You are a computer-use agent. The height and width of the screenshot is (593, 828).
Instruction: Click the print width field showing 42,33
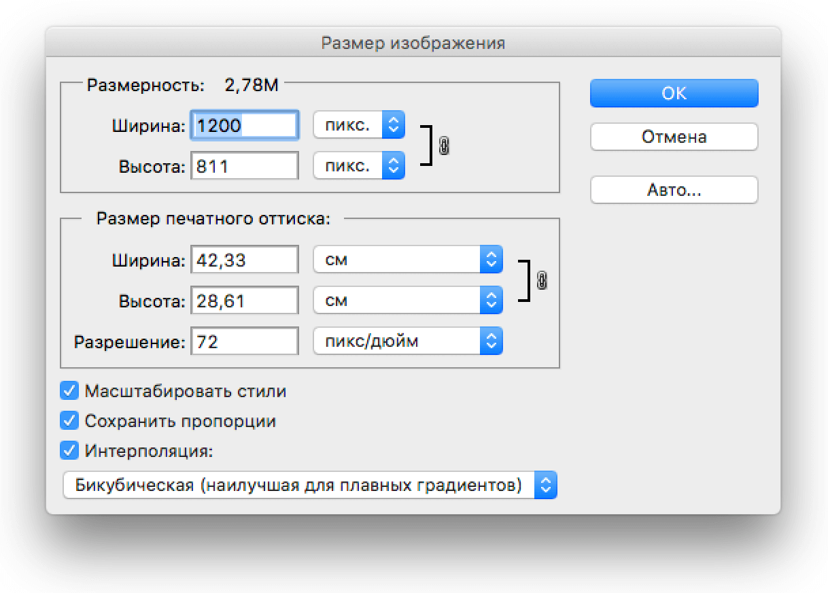(x=245, y=260)
